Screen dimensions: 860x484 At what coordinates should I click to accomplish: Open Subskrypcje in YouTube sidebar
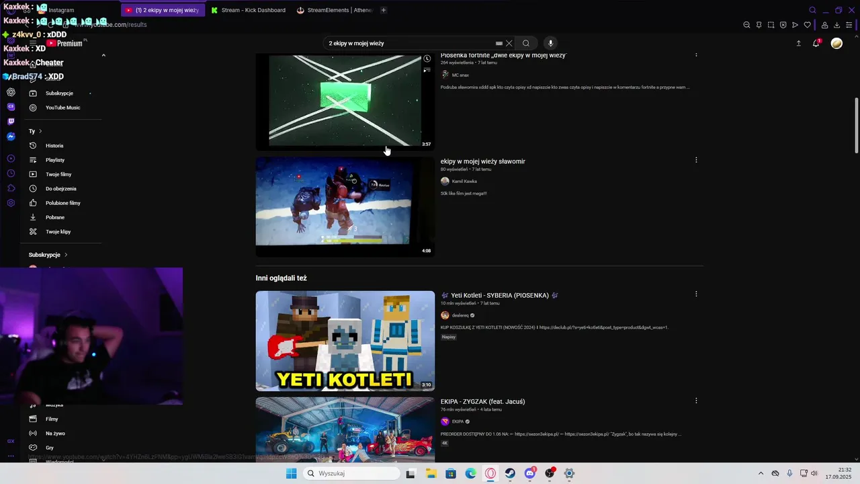[x=59, y=93]
